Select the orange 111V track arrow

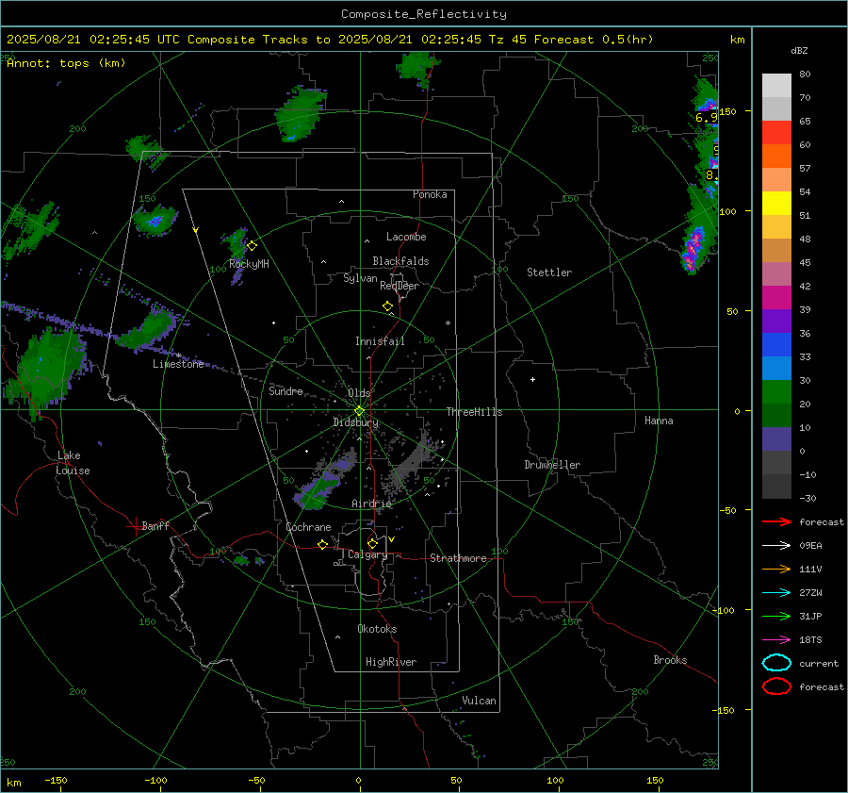(x=776, y=569)
